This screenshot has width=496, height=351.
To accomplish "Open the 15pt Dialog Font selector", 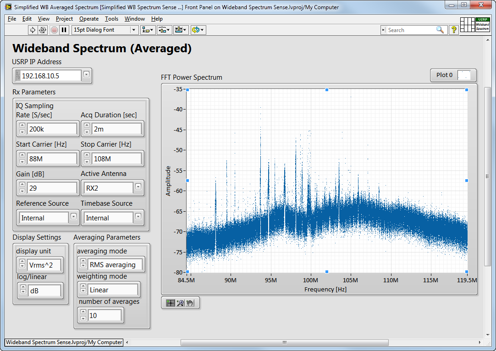I will 134,30.
